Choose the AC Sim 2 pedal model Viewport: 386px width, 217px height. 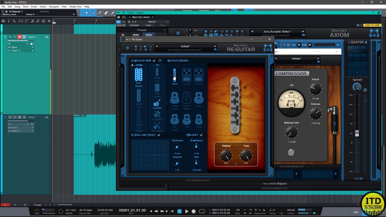point(199,76)
